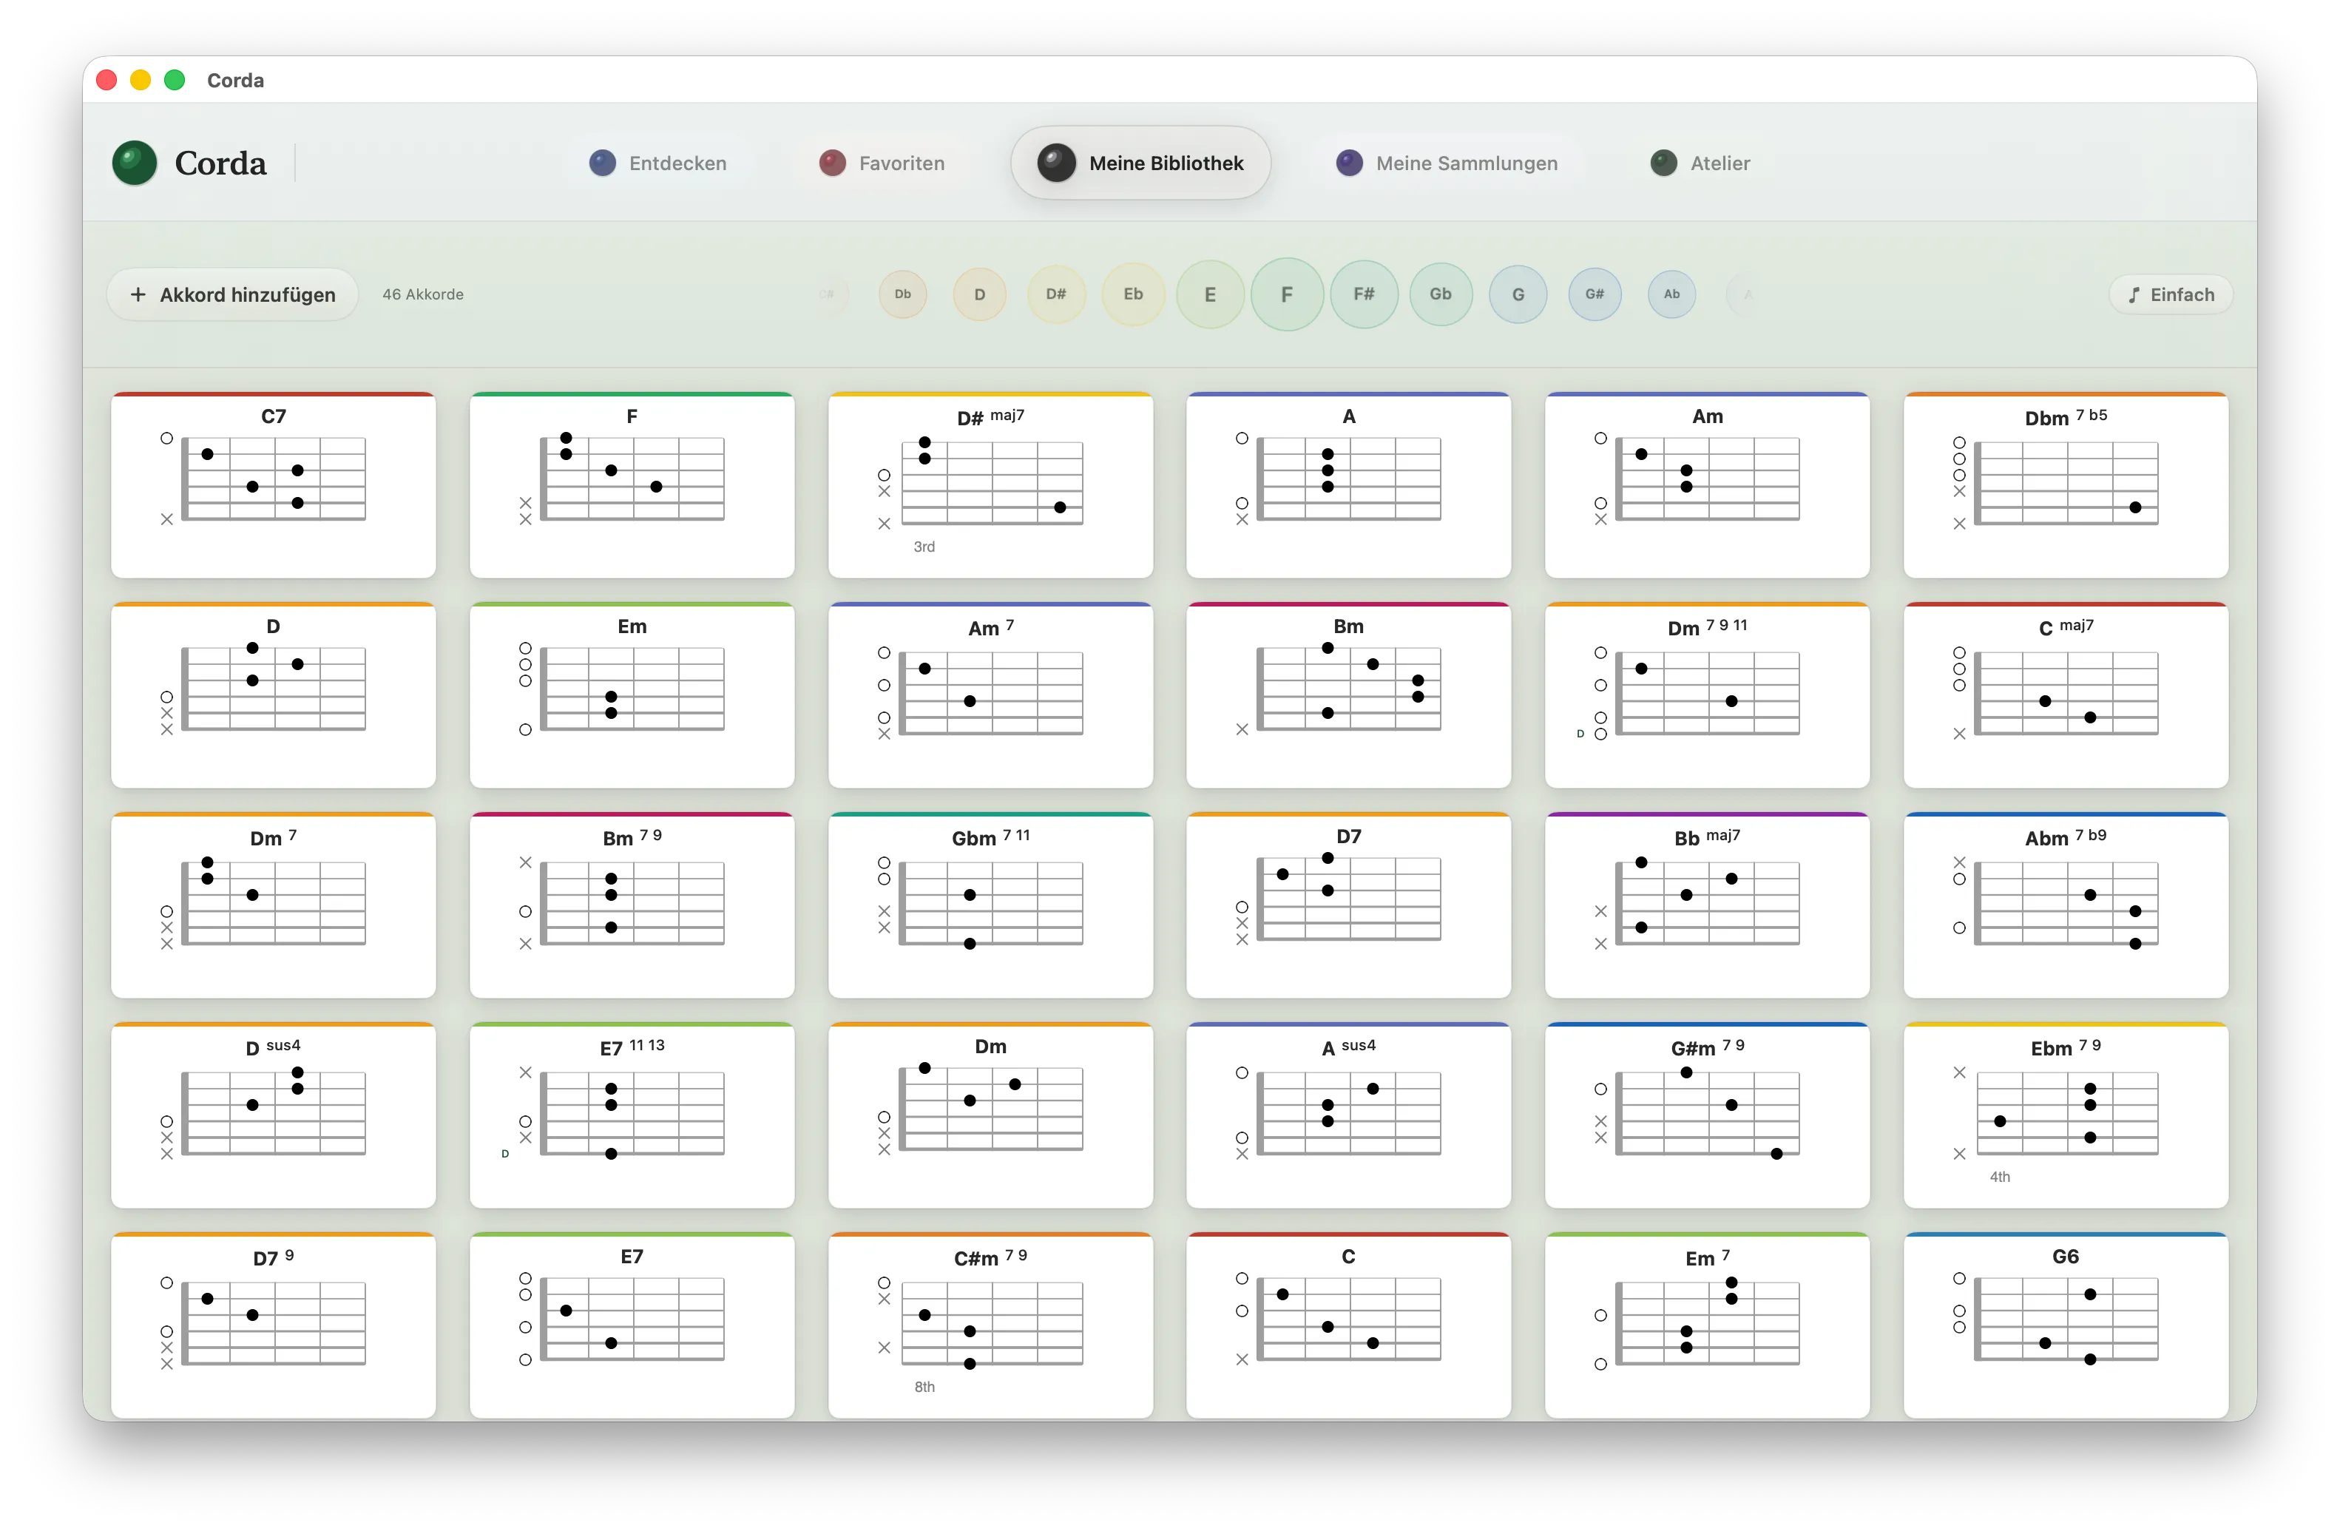Open the C maj7 chord card
The image size is (2340, 1531).
point(2066,696)
